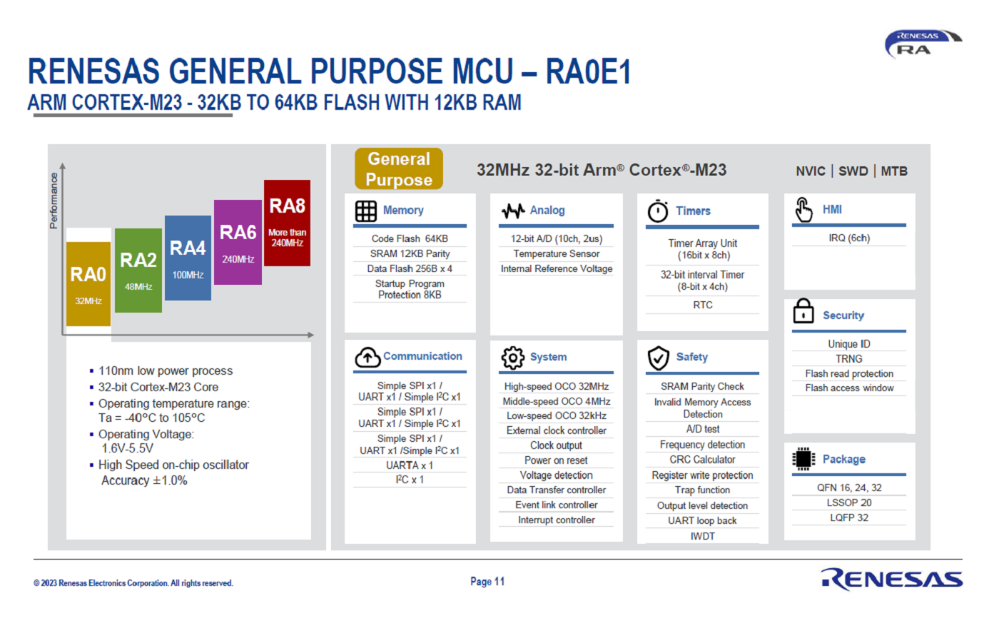Click 'CRC Calculator' safety entry
Viewport: 999px width, 621px height.
pos(703,460)
